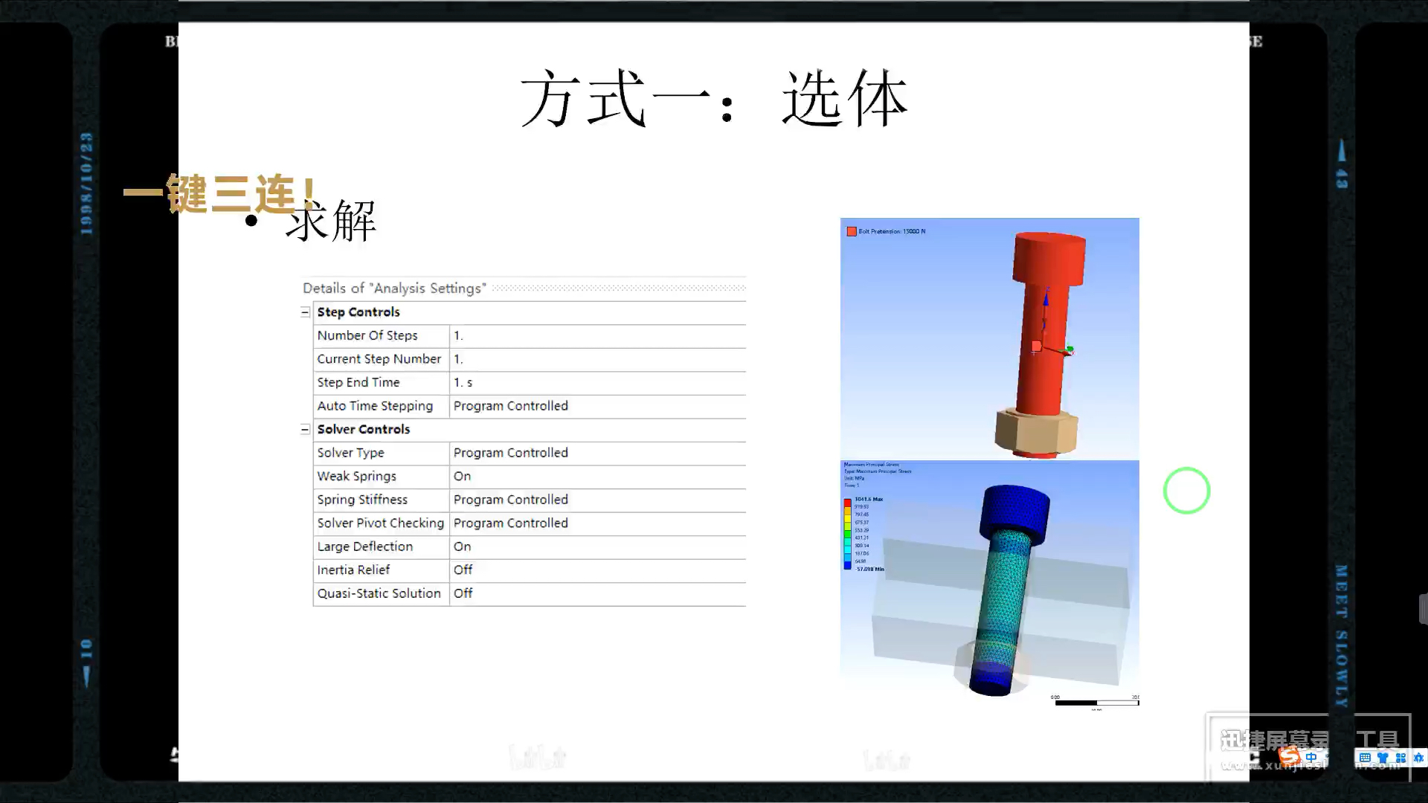Click the Sogou input method S logo

coord(1290,758)
